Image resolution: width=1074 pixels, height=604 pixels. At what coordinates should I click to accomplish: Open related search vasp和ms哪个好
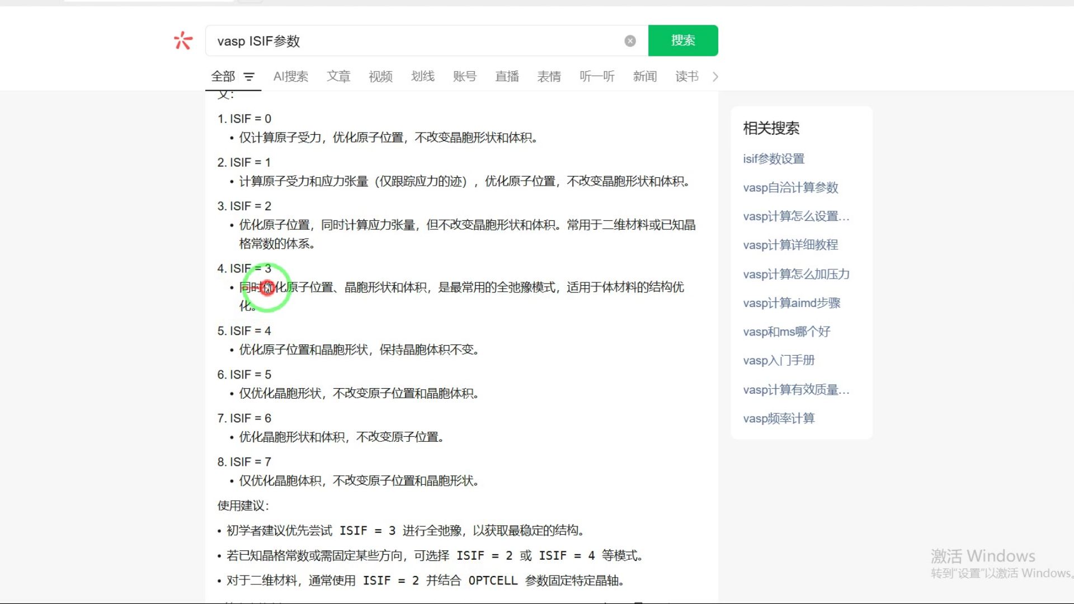786,332
